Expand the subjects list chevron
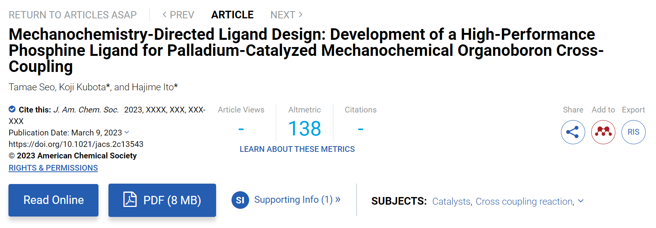 click(x=581, y=201)
